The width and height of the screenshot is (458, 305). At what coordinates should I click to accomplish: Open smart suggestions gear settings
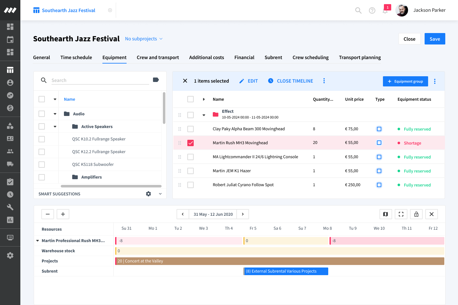(149, 194)
